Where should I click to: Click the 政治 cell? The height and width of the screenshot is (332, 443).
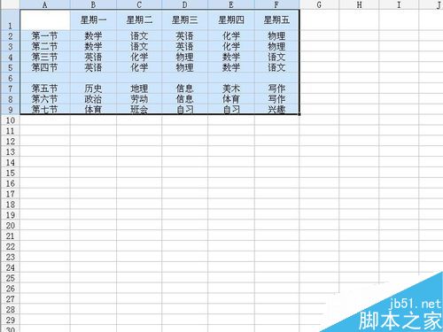pyautogui.click(x=93, y=99)
